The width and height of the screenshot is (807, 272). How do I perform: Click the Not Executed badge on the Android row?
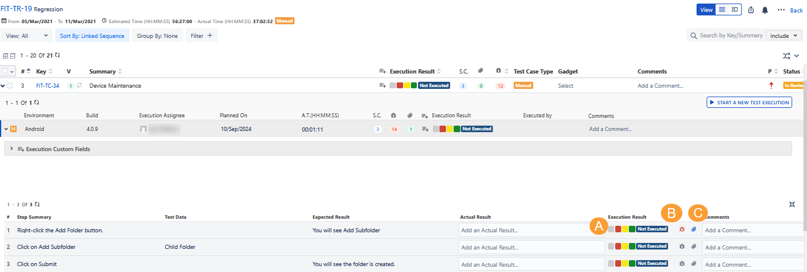[477, 129]
